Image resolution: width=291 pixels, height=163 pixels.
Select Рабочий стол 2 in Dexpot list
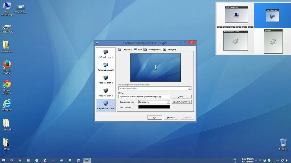point(106,67)
